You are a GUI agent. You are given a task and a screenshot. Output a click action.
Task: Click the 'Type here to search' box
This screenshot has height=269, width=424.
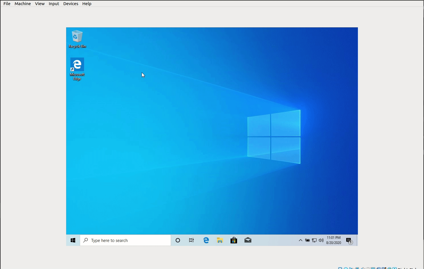pos(125,240)
